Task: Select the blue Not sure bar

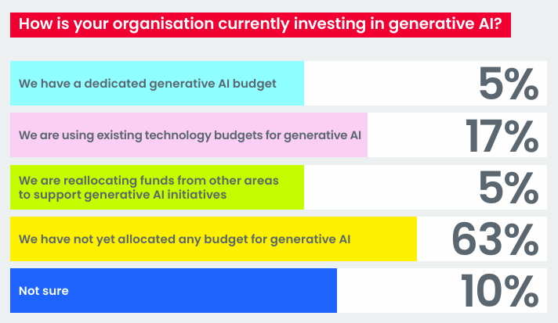Action: (x=174, y=290)
